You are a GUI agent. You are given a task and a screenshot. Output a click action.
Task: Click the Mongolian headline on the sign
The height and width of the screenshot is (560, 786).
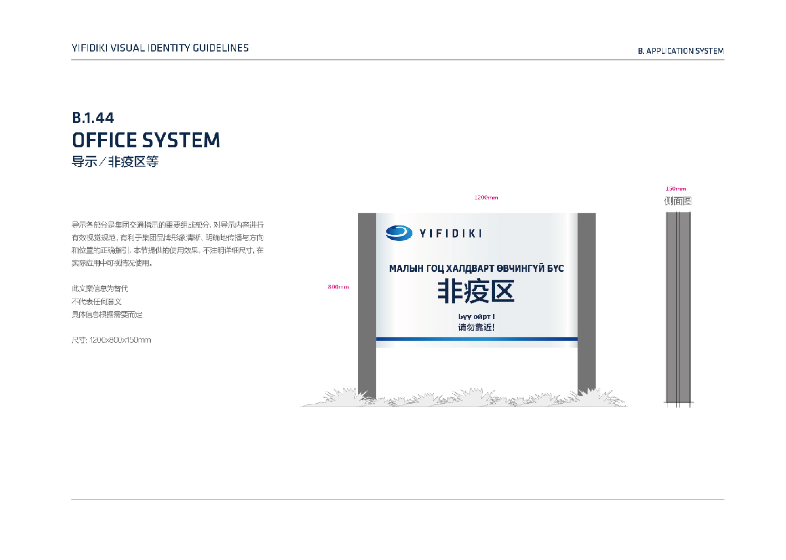coord(476,269)
